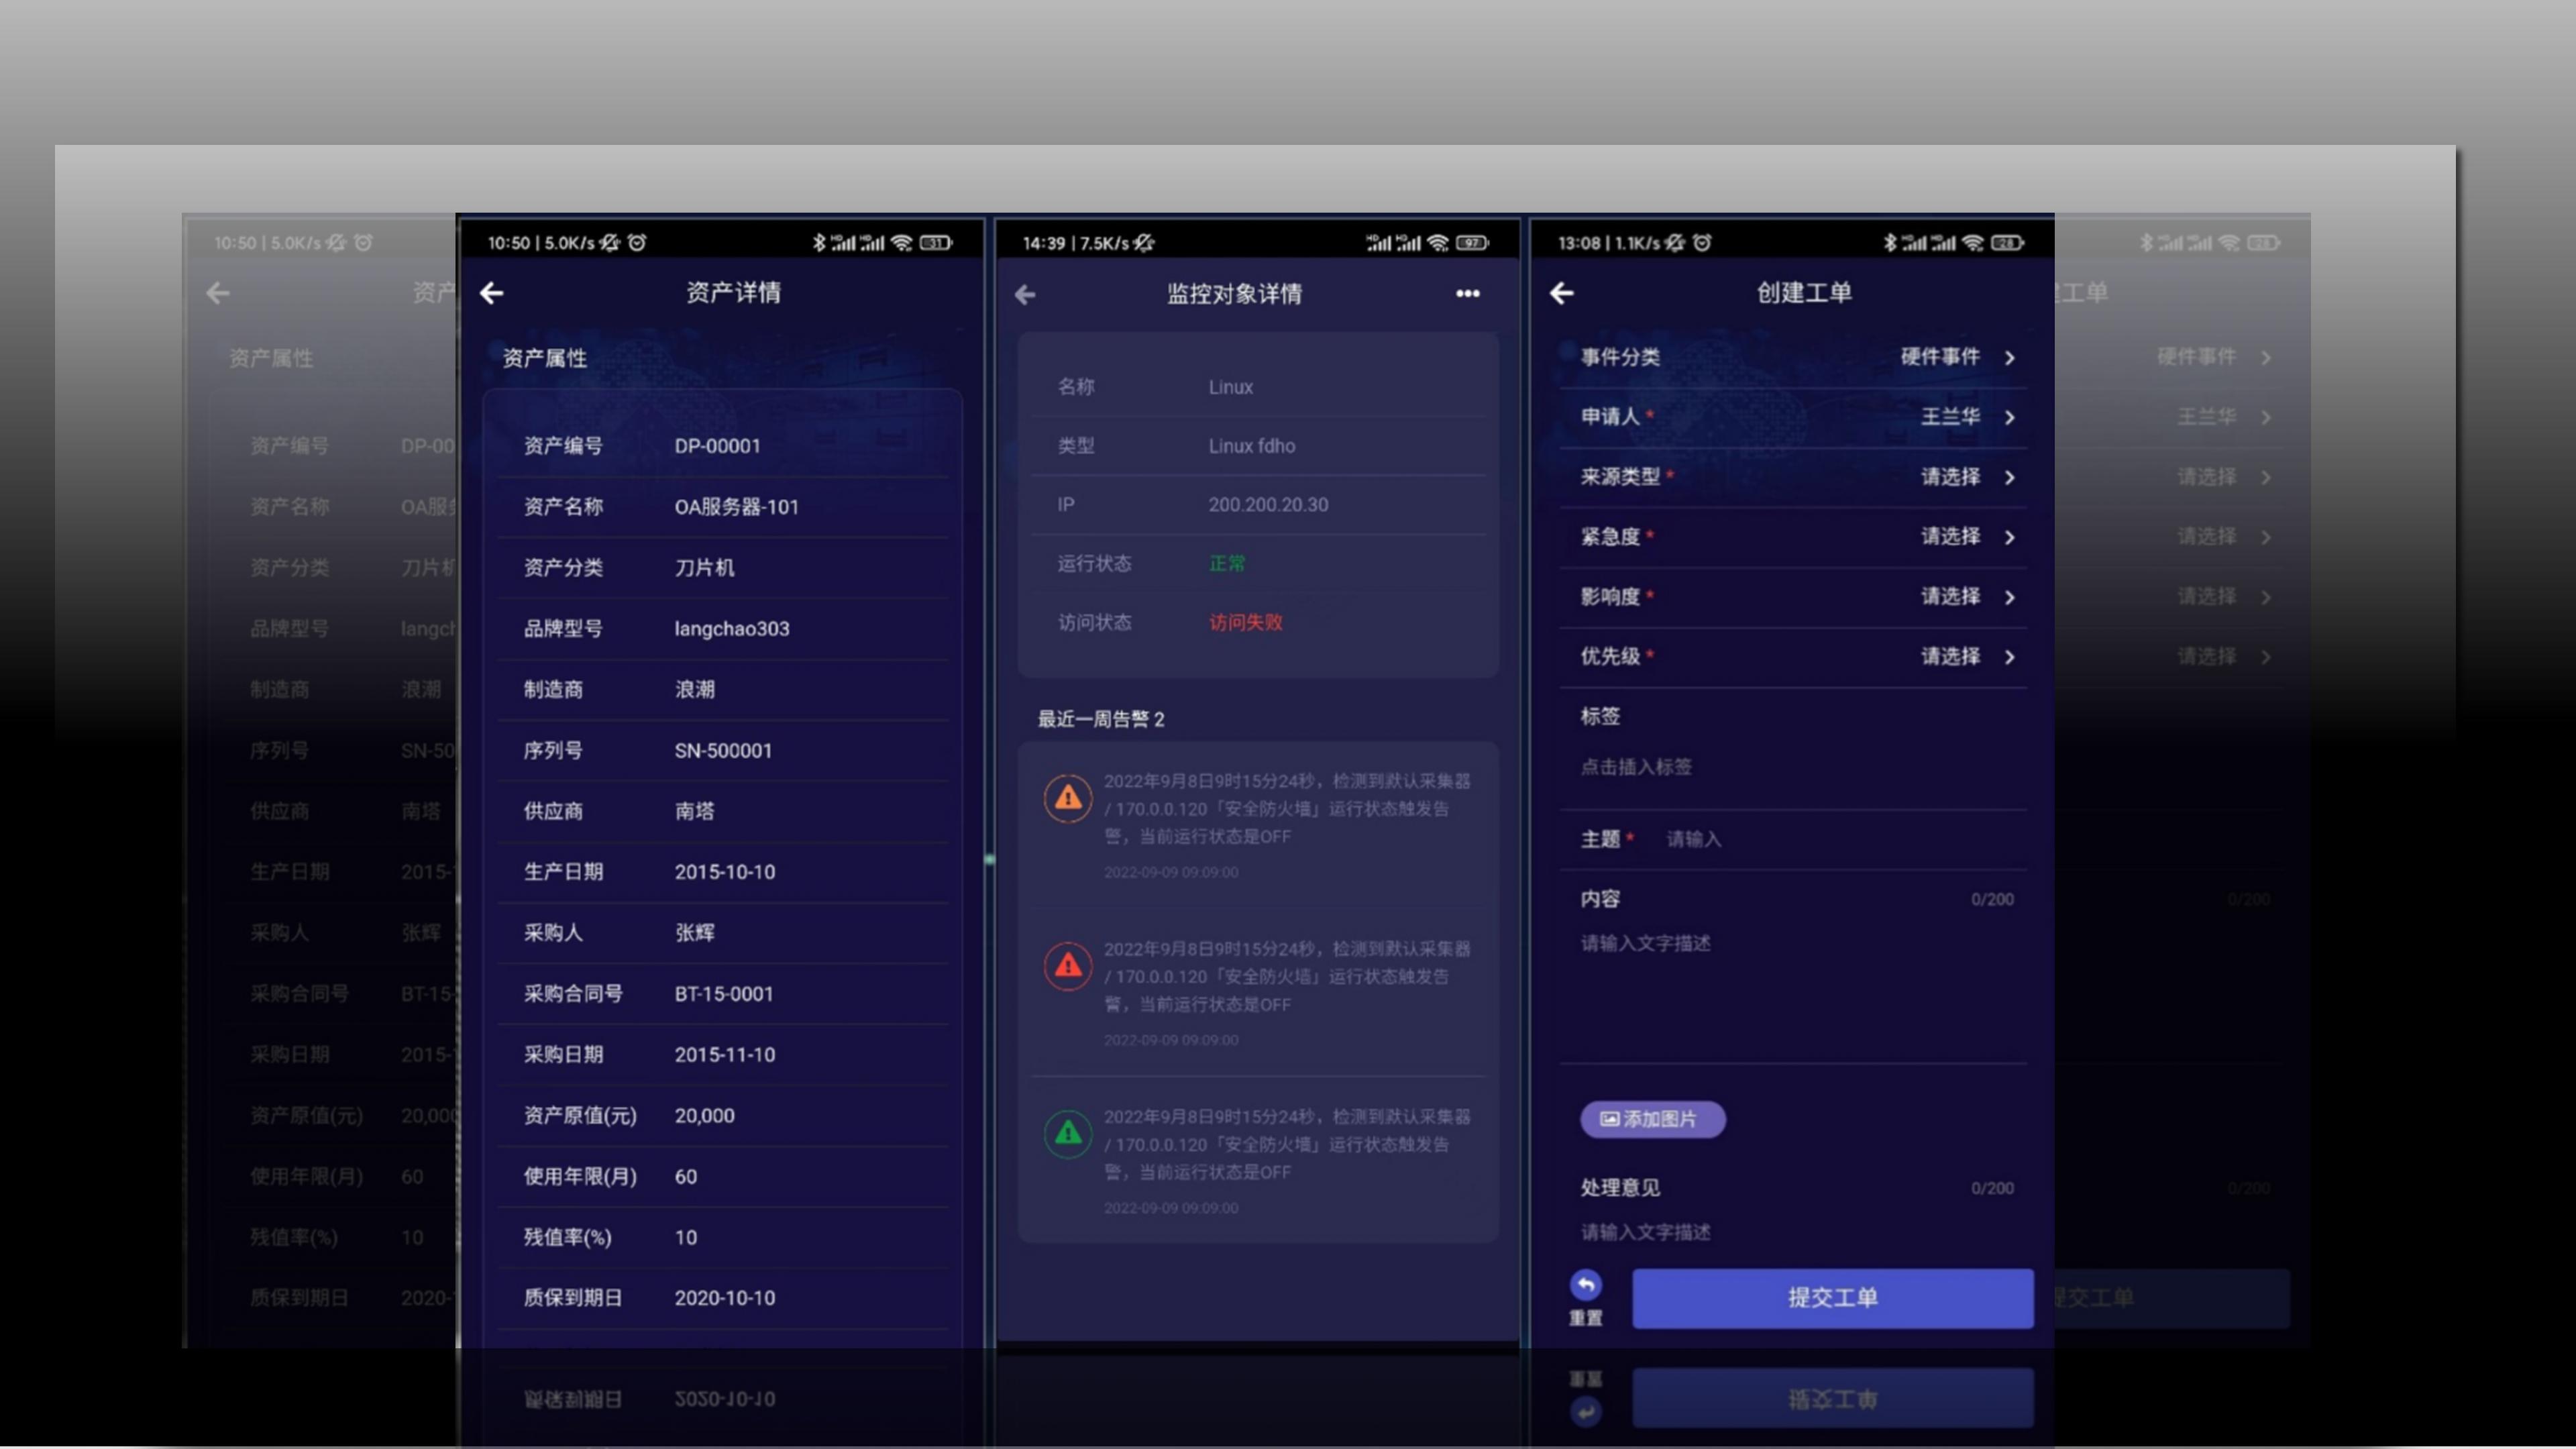
Task: Go back from 资产详情 screen
Action: click(x=491, y=293)
